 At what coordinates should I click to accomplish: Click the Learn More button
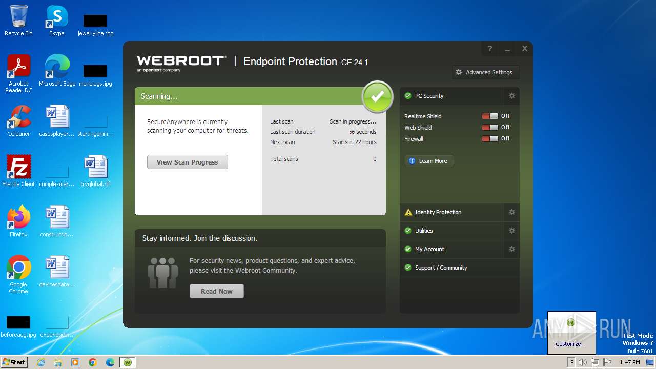coord(429,161)
